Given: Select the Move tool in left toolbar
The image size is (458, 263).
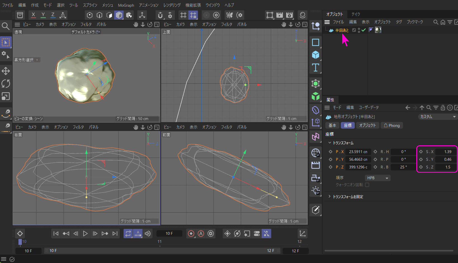Looking at the screenshot, I should click(x=6, y=71).
